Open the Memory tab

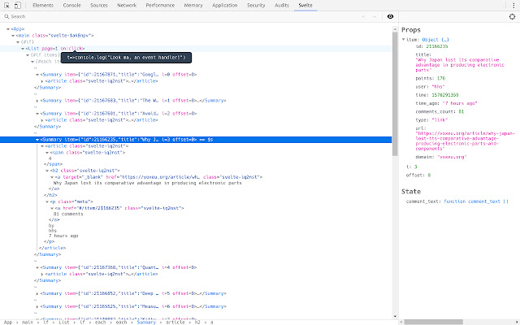click(193, 6)
